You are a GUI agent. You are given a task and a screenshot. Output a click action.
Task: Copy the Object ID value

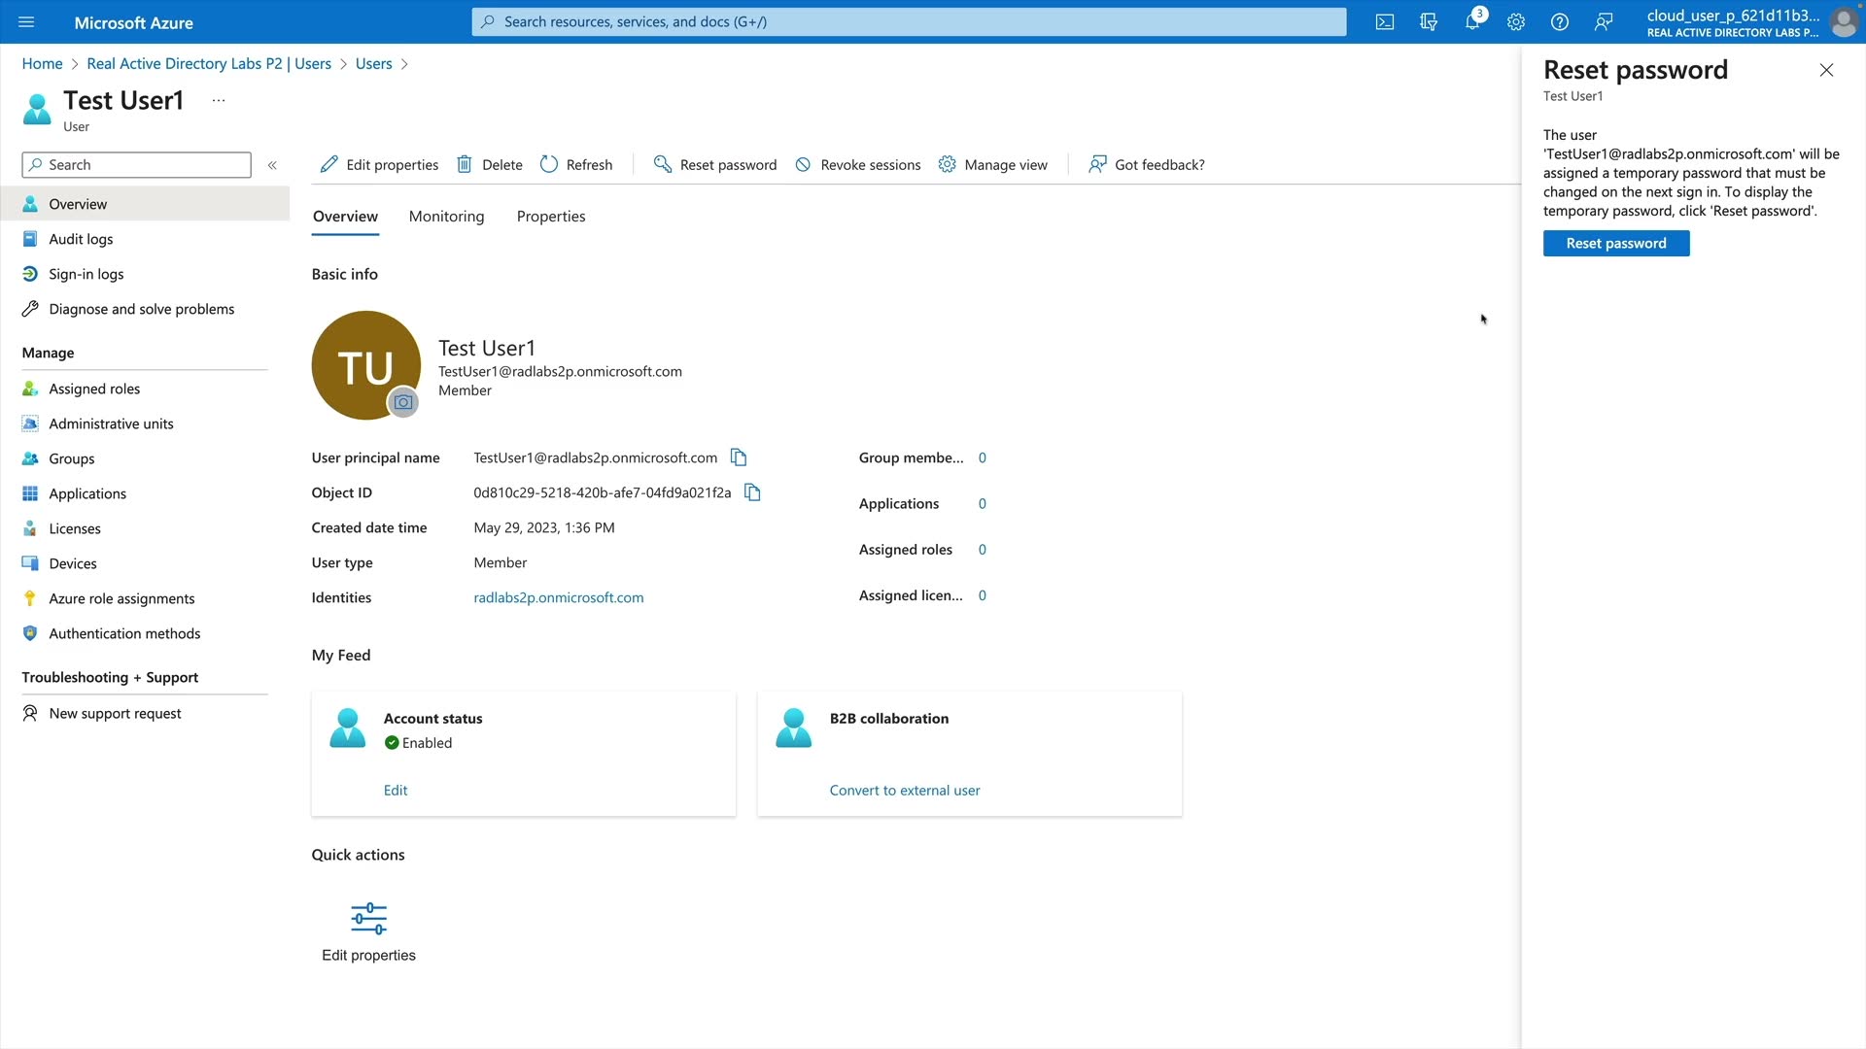[x=752, y=492]
